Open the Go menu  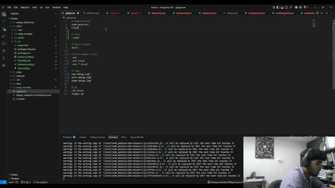[41, 7]
